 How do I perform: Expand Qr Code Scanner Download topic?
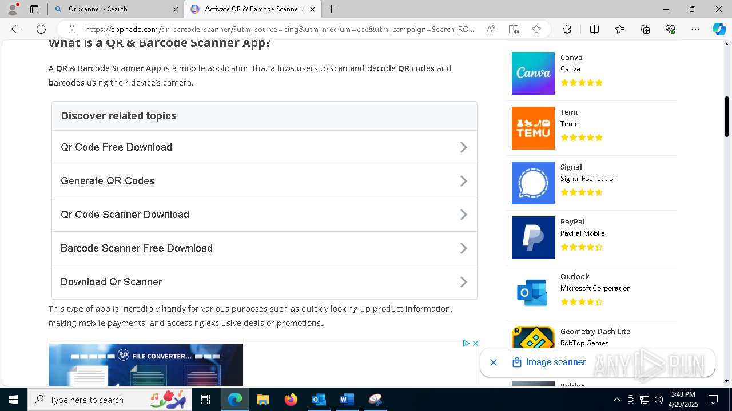(264, 215)
